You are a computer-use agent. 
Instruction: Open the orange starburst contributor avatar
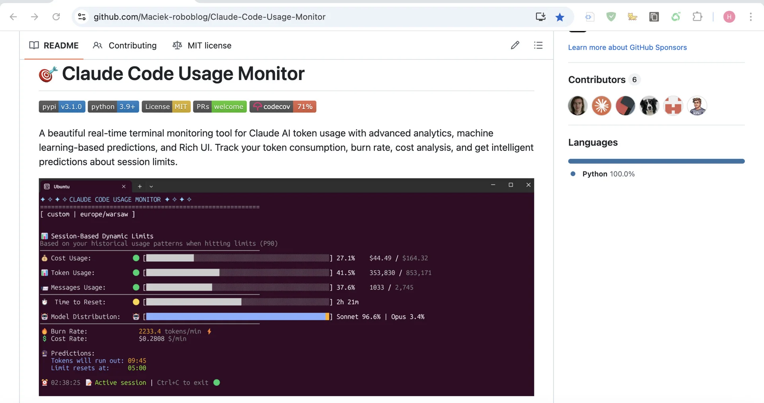pyautogui.click(x=601, y=106)
